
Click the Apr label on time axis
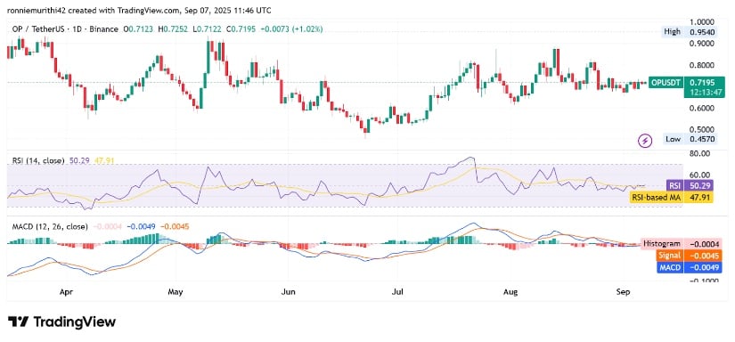coord(66,292)
